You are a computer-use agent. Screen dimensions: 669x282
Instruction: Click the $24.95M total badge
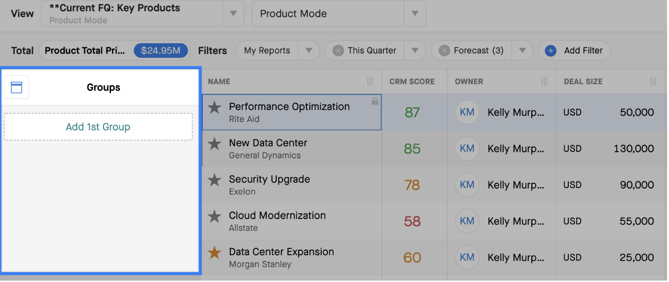click(161, 50)
